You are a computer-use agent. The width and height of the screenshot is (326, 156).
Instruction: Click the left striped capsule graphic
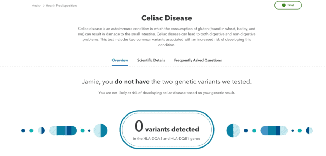tap(63, 131)
